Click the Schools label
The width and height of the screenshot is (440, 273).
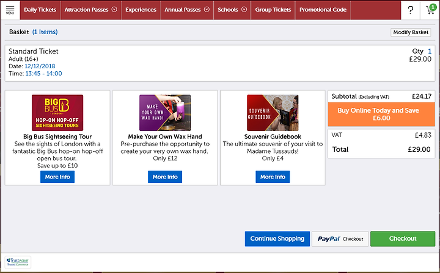pyautogui.click(x=228, y=10)
